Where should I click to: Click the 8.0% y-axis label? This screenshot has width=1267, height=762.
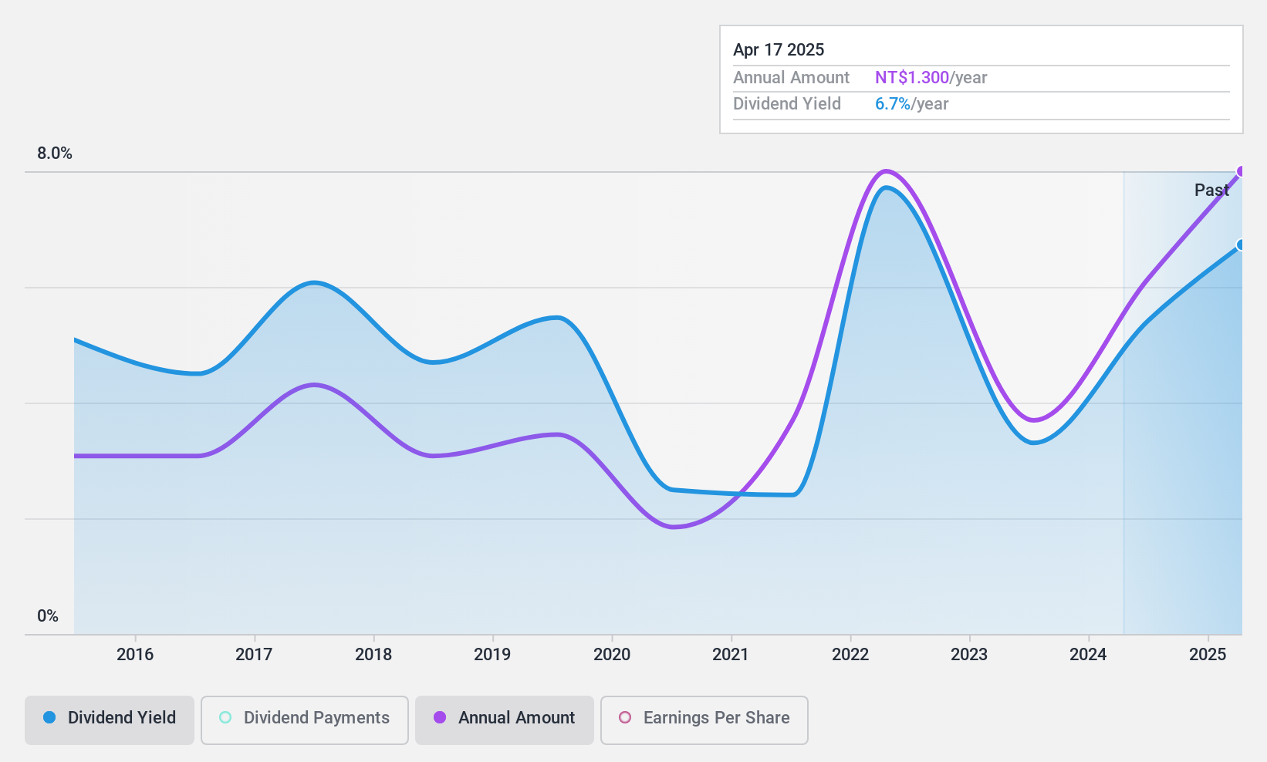[x=55, y=153]
